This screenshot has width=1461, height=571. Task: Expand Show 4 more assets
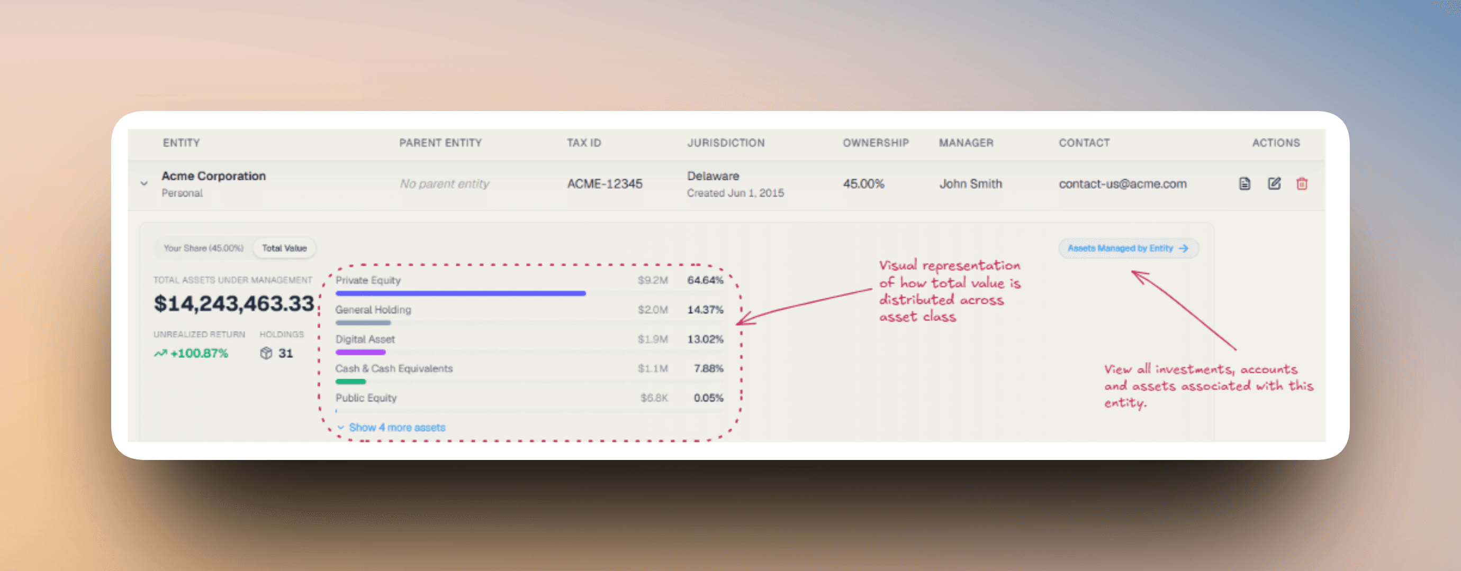(391, 428)
